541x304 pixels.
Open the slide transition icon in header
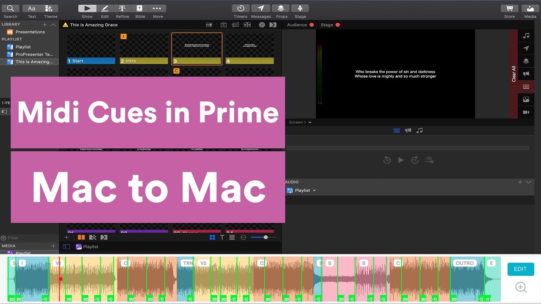pyautogui.click(x=208, y=25)
